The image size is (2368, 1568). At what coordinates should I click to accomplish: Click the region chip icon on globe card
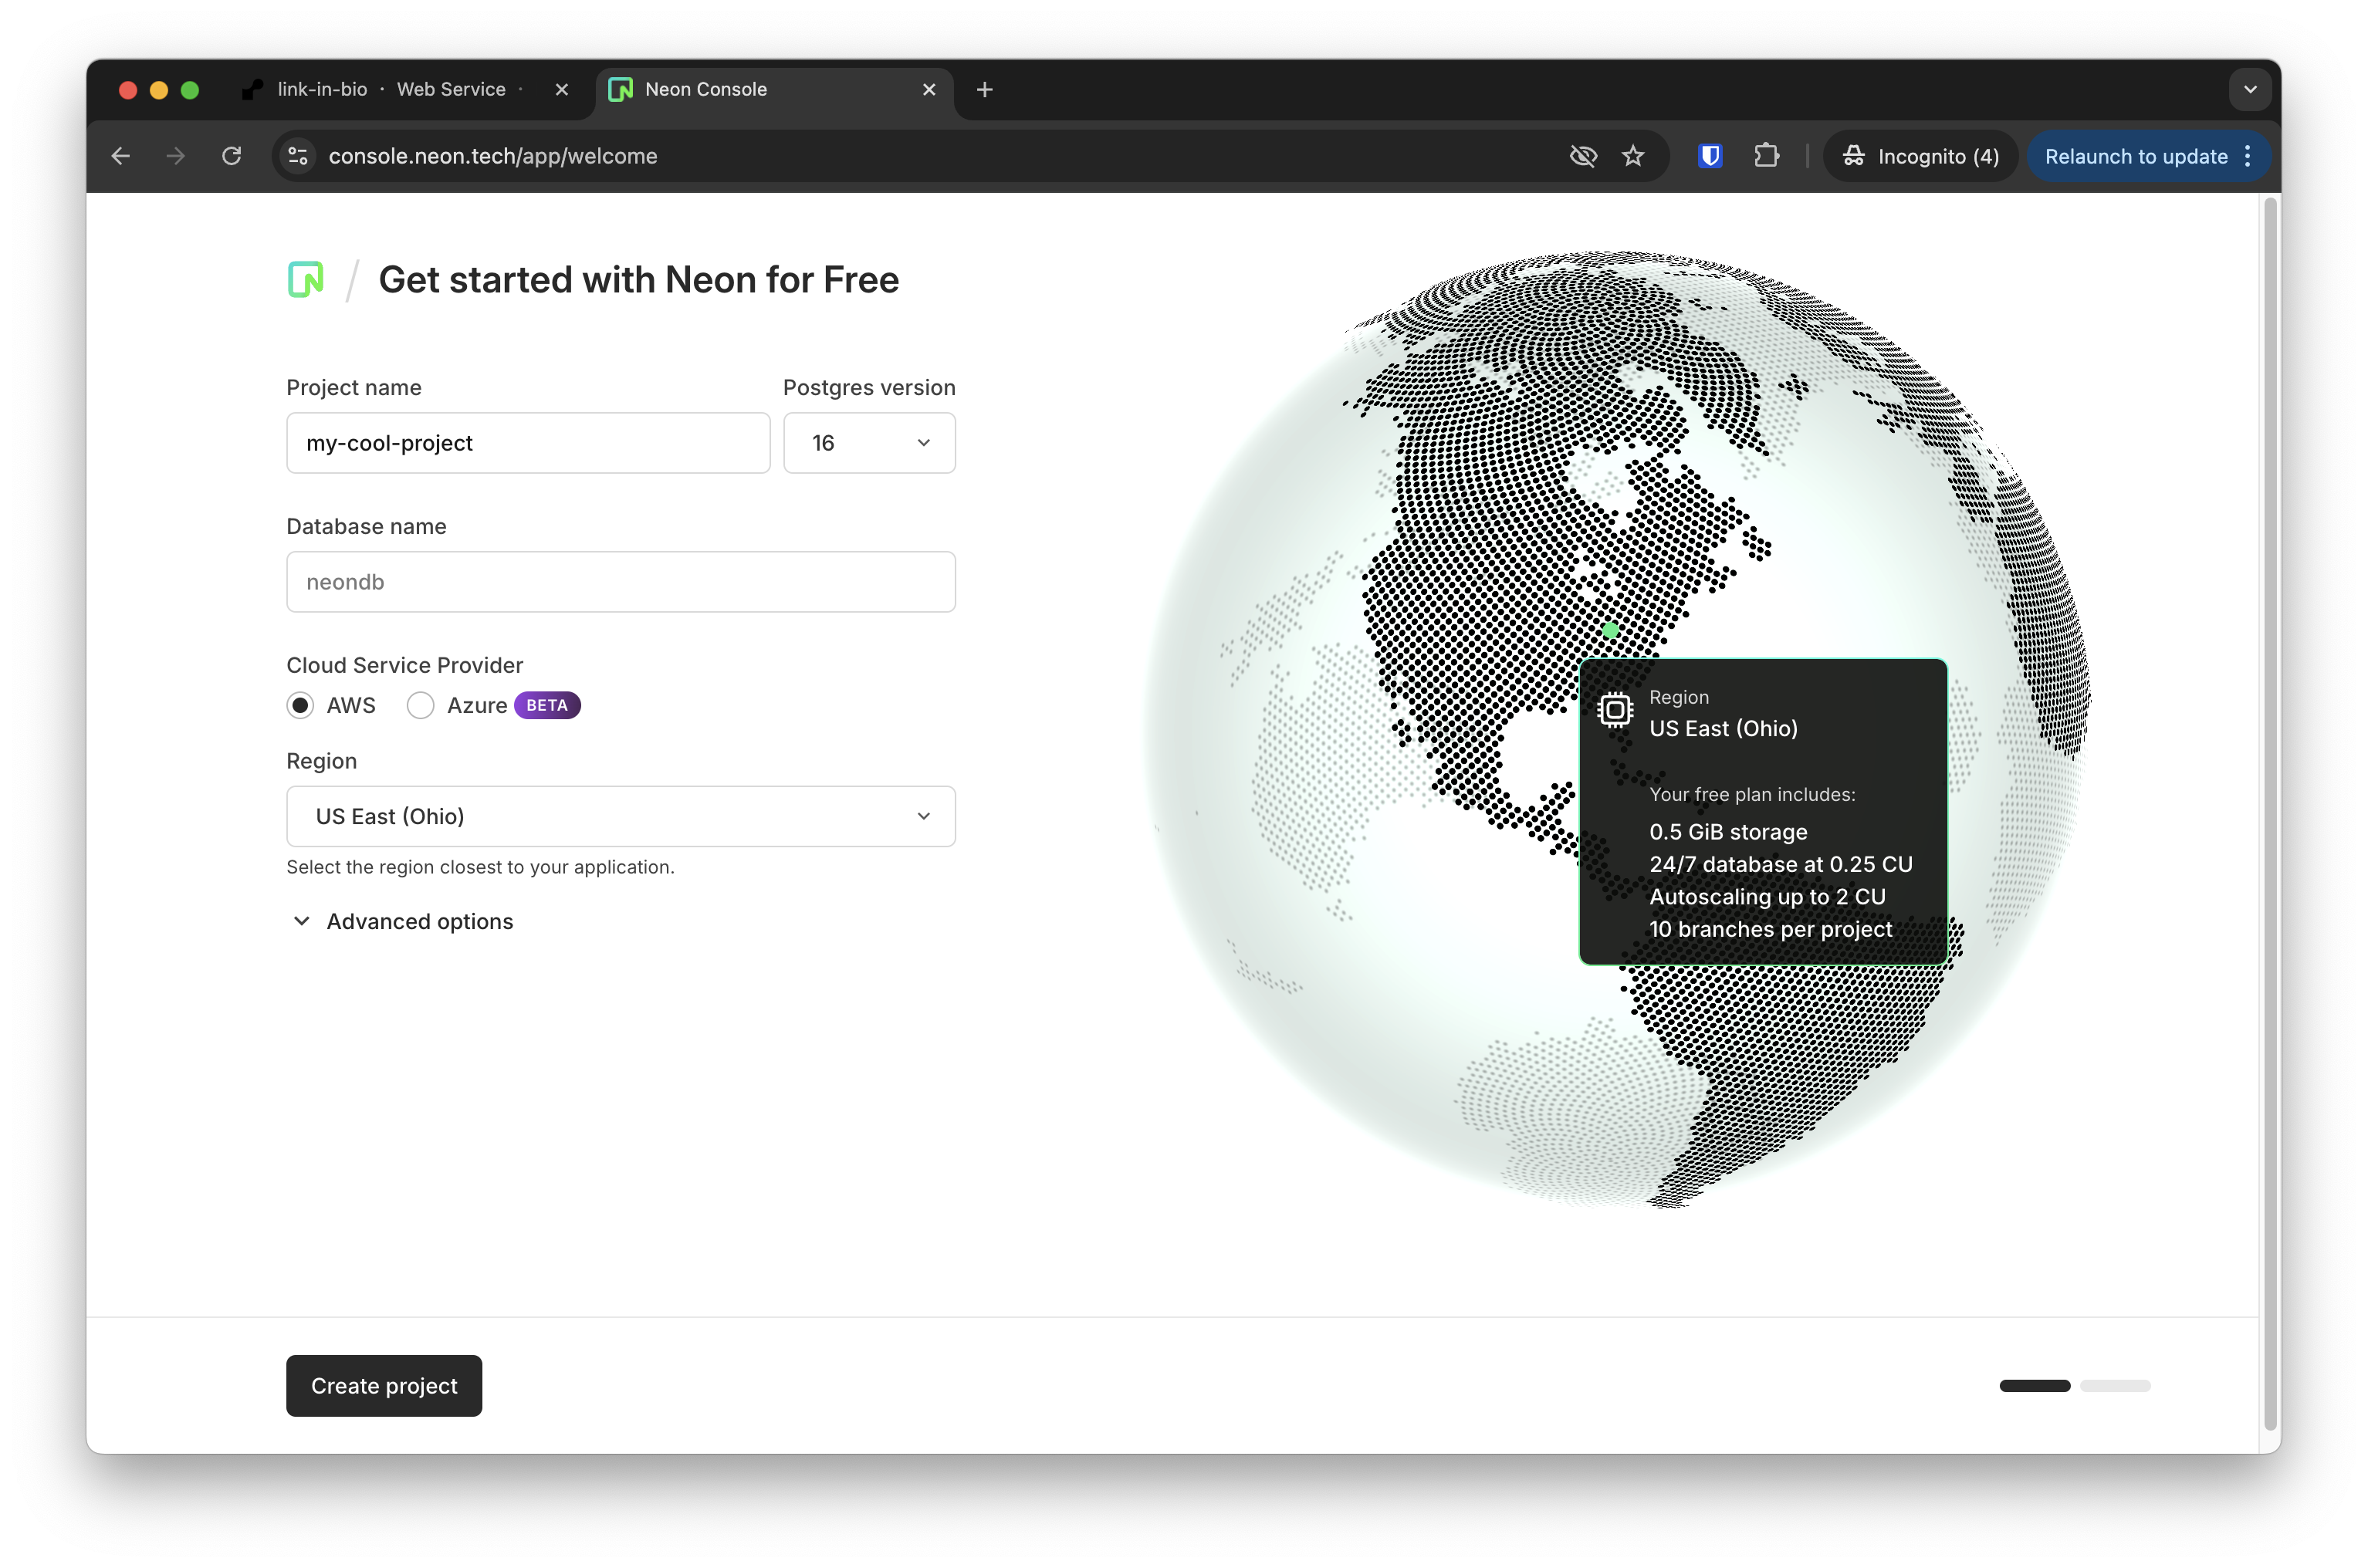coord(1615,709)
